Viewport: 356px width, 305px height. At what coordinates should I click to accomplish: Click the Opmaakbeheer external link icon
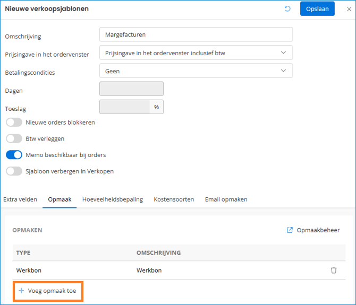pyautogui.click(x=290, y=230)
